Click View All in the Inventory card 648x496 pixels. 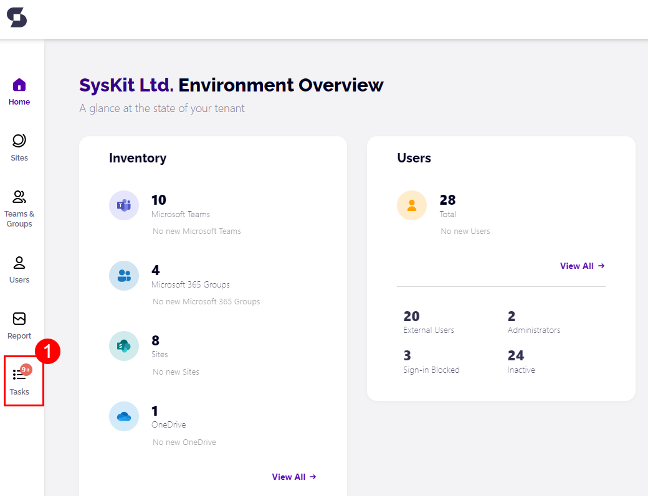click(x=293, y=477)
